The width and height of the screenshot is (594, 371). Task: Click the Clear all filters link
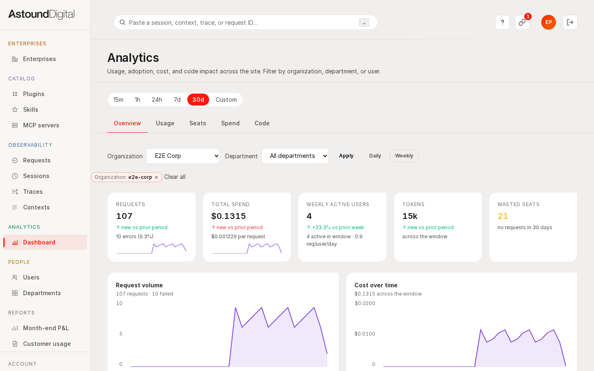tap(175, 177)
